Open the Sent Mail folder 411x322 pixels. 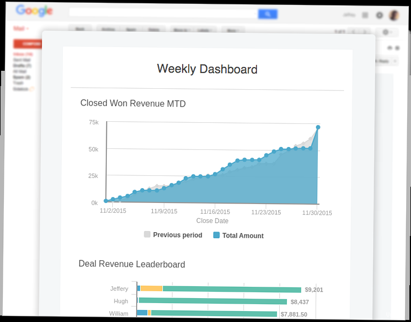[21, 60]
